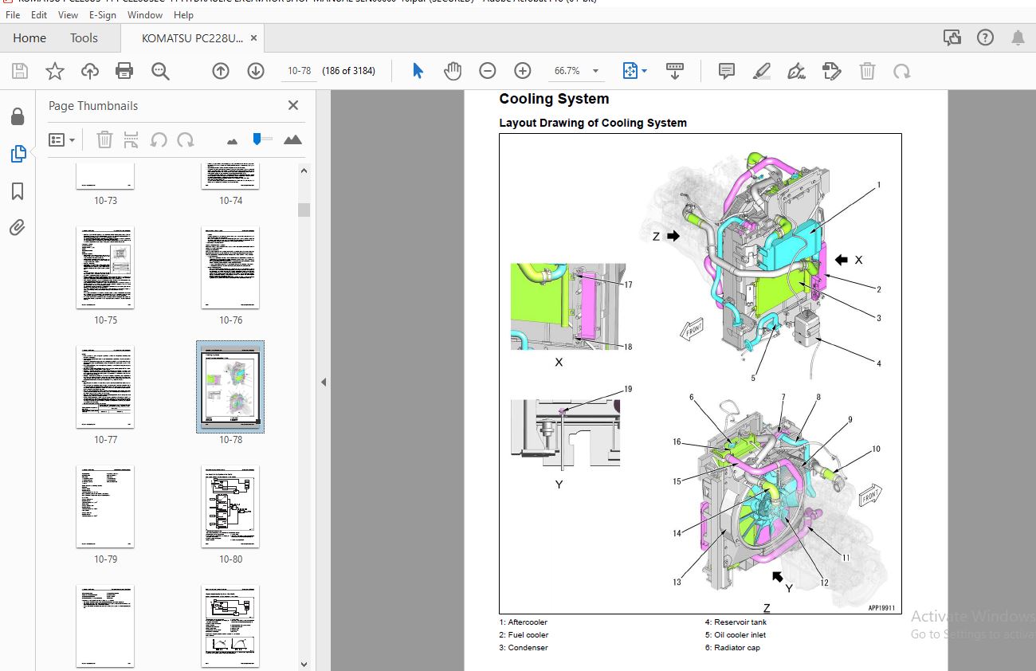This screenshot has width=1036, height=671.
Task: Click the thumbnail size slider handle
Action: 257,139
